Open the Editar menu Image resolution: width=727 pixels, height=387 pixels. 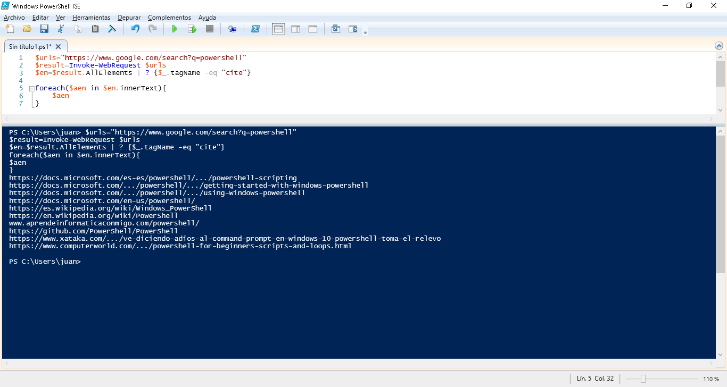(x=40, y=18)
